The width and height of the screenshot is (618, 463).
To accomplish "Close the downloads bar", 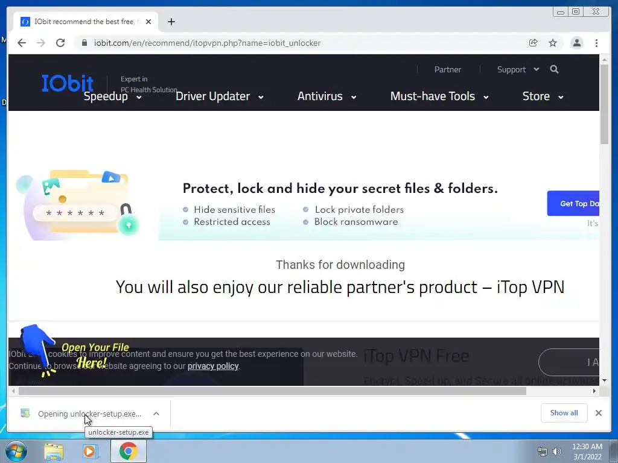I will (598, 413).
